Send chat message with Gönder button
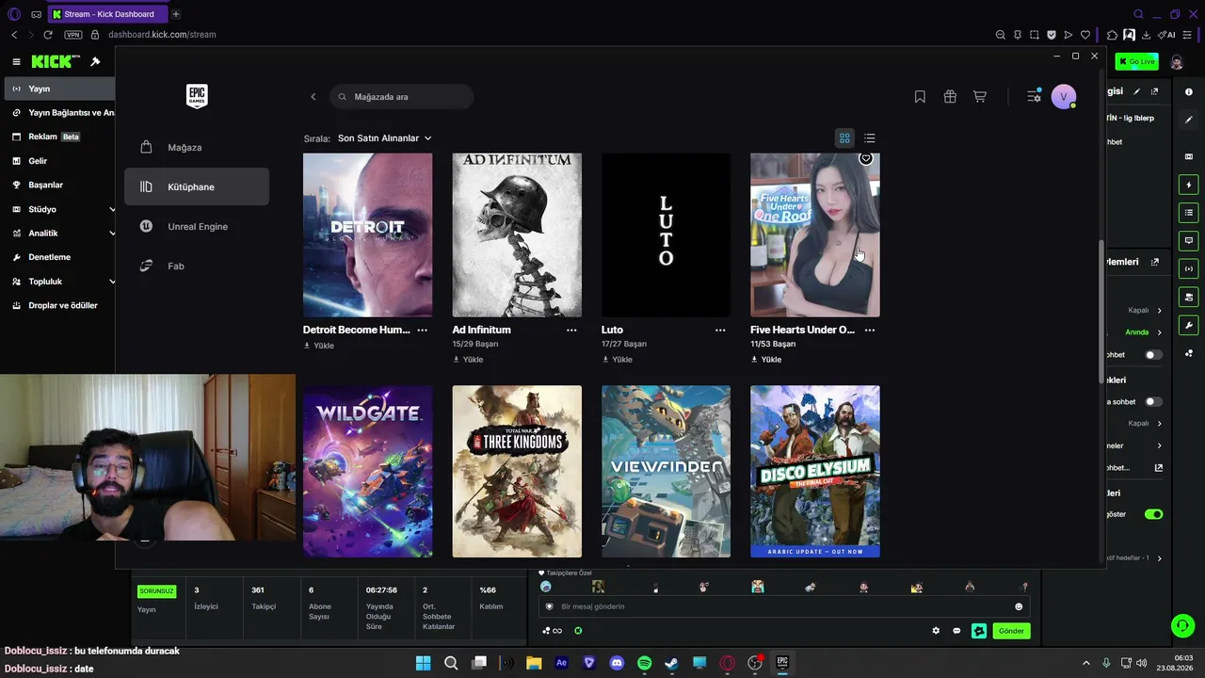Viewport: 1205px width, 678px height. pyautogui.click(x=1011, y=631)
